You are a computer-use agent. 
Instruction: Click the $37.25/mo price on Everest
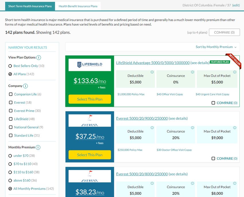click(90, 136)
